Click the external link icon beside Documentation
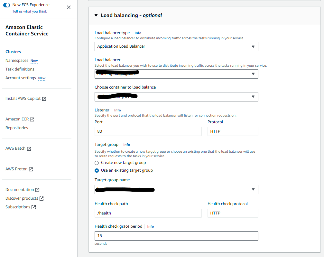 click(37, 190)
